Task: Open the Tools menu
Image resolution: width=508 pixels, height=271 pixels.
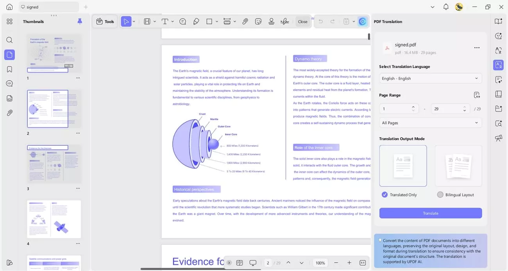Action: (105, 21)
